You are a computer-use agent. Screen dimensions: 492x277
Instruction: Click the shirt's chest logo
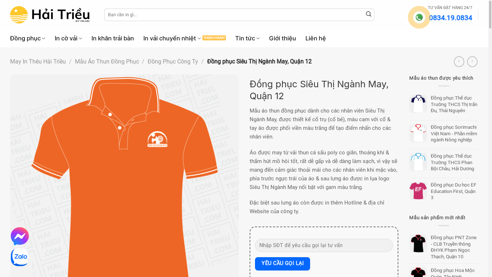(157, 139)
